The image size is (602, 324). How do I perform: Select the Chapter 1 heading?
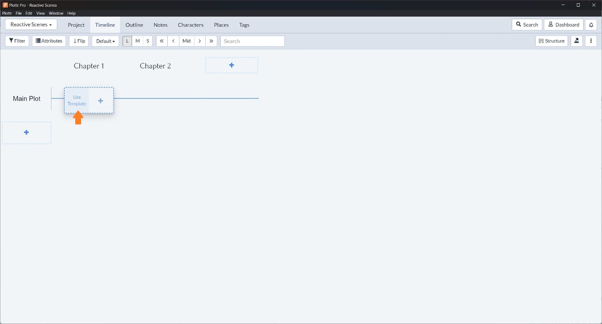click(89, 66)
